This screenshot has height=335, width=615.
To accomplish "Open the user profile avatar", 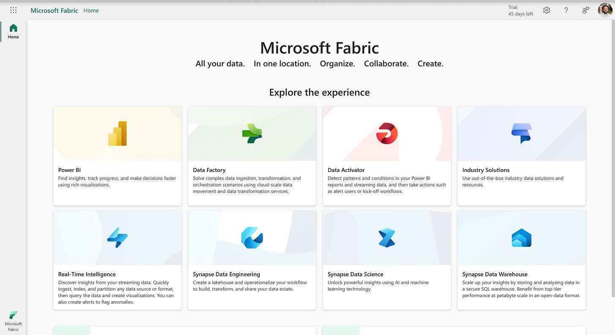I will click(605, 10).
